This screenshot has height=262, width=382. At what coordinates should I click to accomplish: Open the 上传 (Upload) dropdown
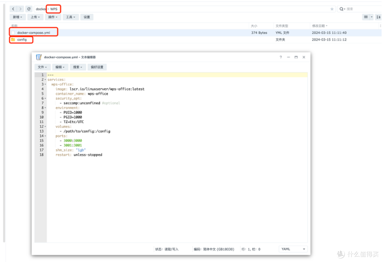click(35, 17)
